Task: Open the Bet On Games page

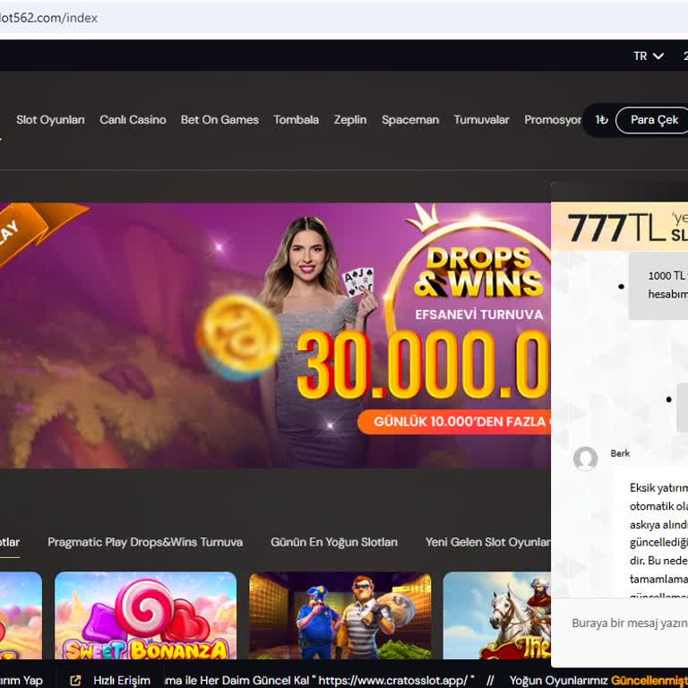Action: click(x=219, y=120)
